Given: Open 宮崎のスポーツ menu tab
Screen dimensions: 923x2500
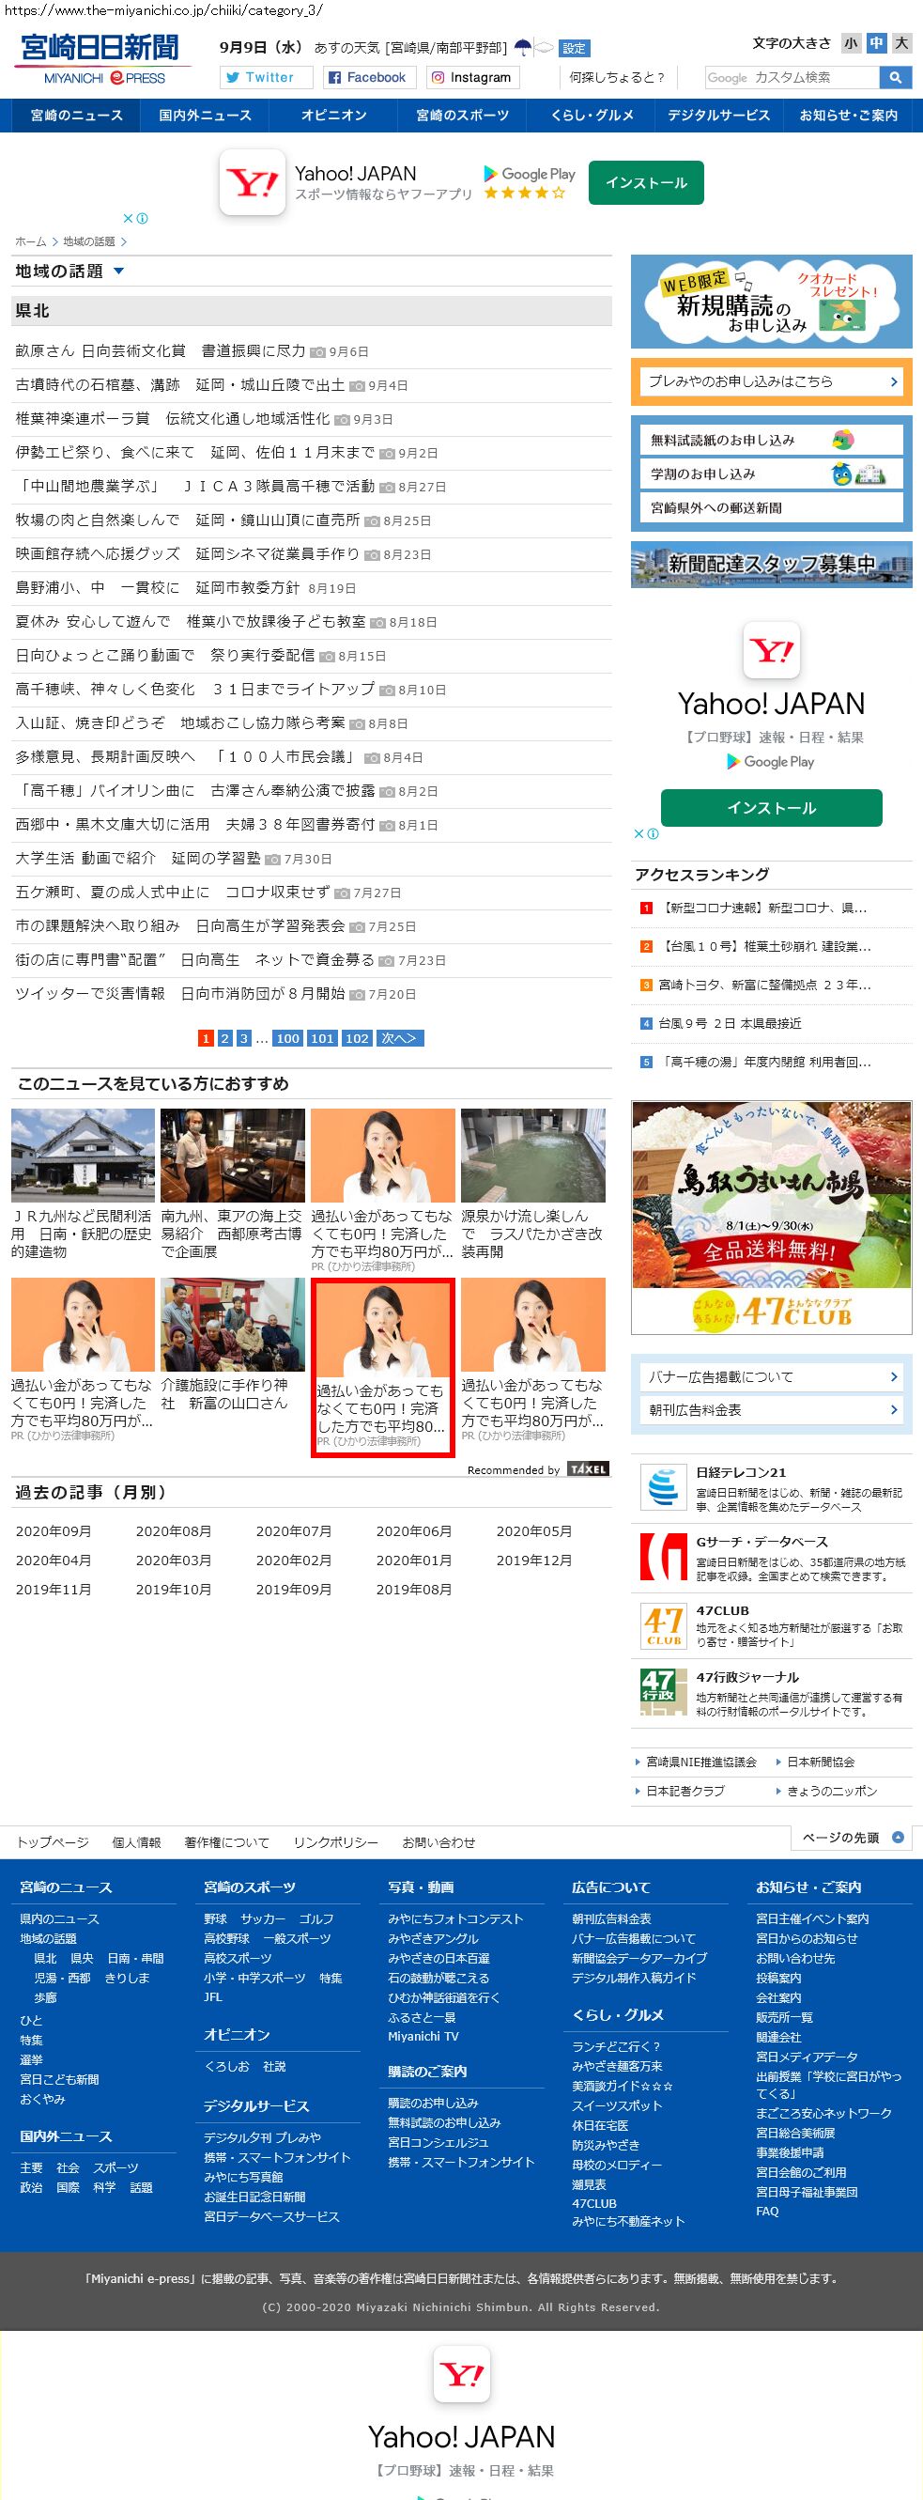Looking at the screenshot, I should point(463,116).
